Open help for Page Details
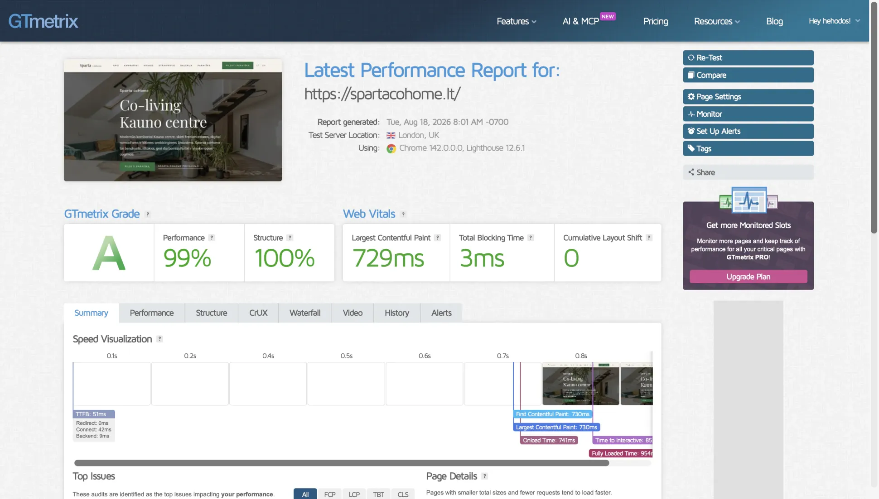This screenshot has height=499, width=879. point(485,476)
